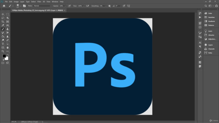Open the Opacity value dropdown

point(65,6)
